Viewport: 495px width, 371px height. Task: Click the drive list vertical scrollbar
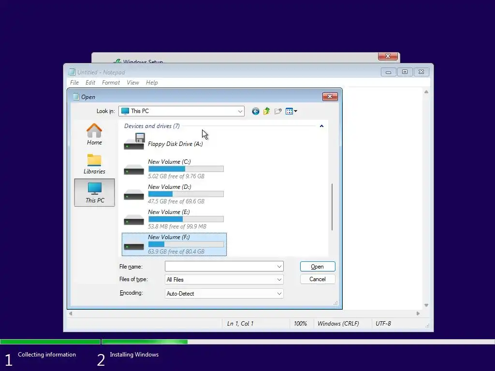(332, 207)
